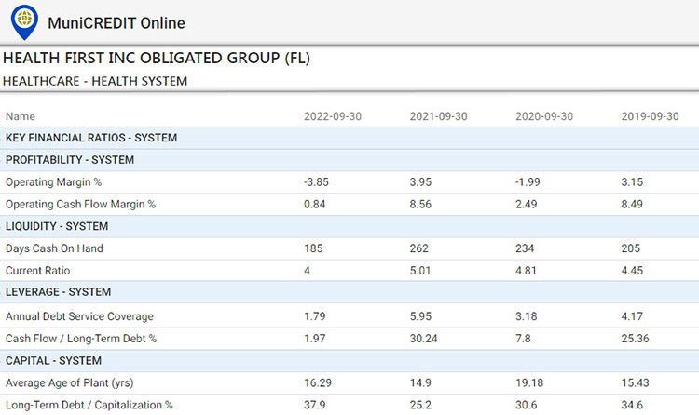Viewport: 699px width, 415px height.
Task: Select Profitability - System section row
Action: (x=349, y=160)
